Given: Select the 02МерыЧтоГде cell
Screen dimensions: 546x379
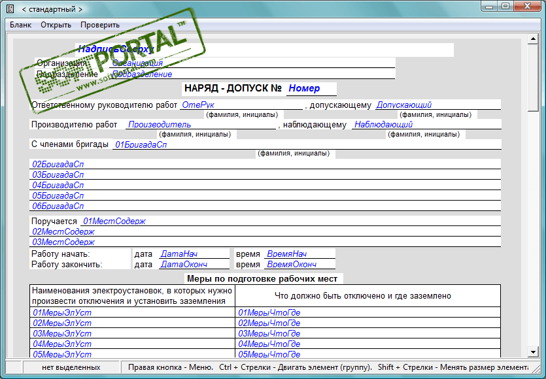Looking at the screenshot, I should coord(367,323).
